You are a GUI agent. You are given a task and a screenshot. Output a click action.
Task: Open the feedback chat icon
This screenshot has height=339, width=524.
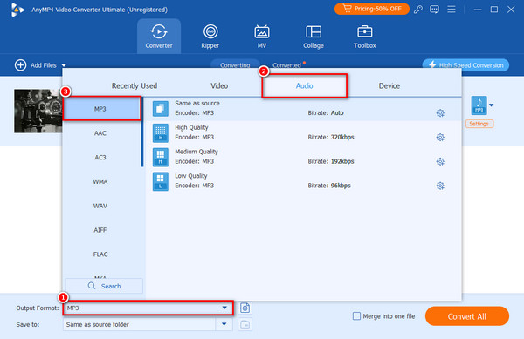(434, 10)
